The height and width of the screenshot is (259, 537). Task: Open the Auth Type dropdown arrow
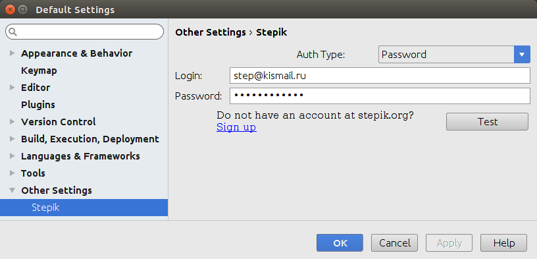click(522, 55)
